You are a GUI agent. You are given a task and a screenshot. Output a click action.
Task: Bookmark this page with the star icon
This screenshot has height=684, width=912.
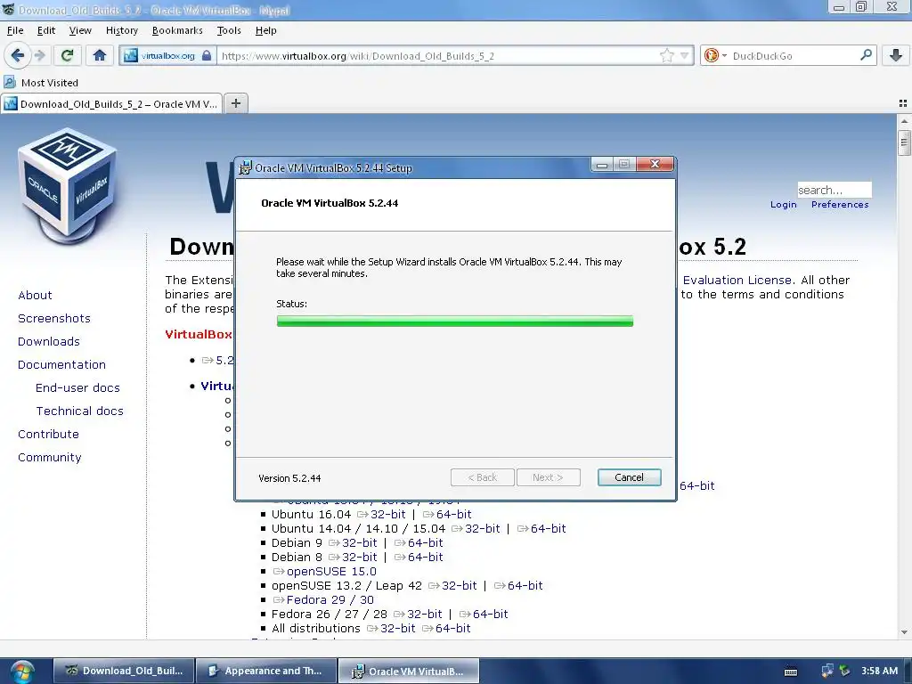666,56
